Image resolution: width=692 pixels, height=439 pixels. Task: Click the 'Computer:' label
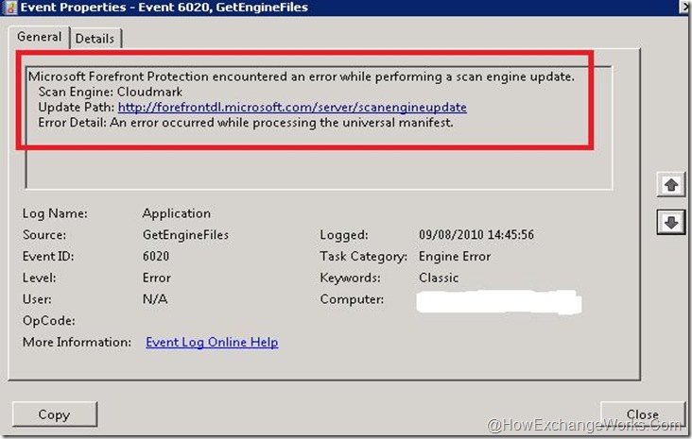(352, 299)
